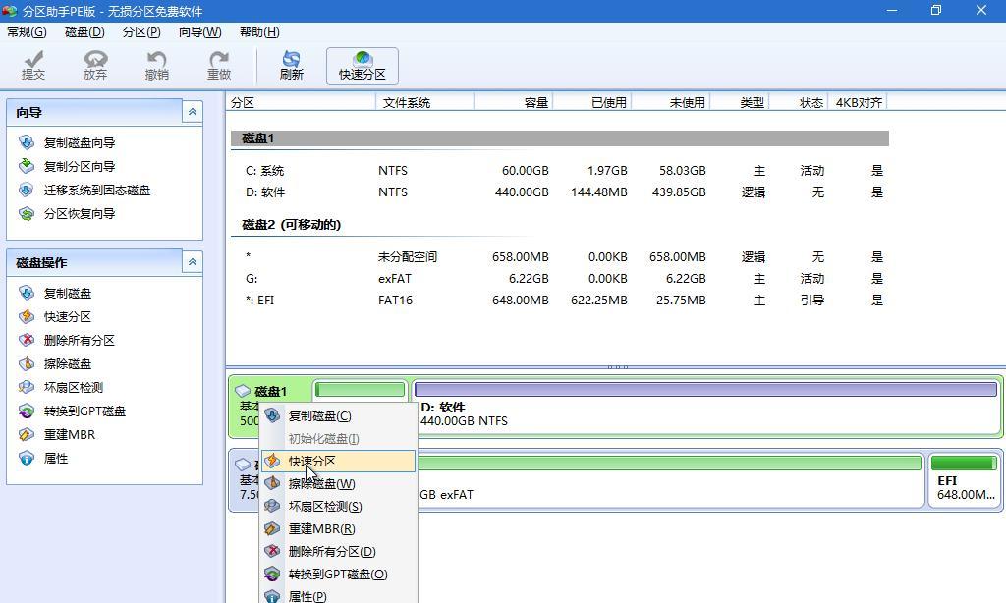Click the 重做 (Redo) toolbar icon

(x=219, y=66)
